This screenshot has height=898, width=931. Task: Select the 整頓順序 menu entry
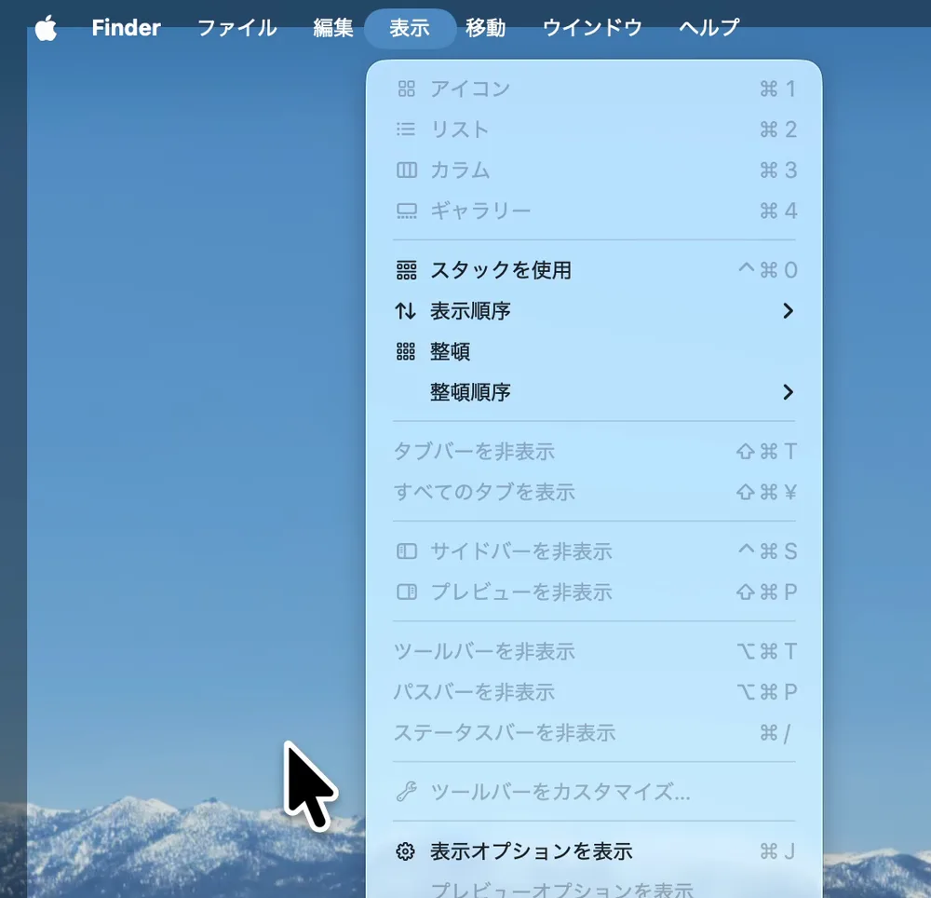point(594,392)
